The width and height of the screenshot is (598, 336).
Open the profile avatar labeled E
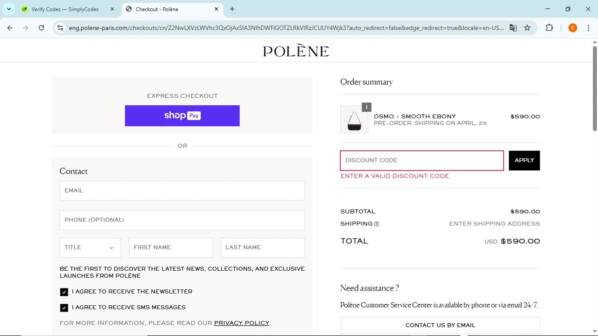[572, 28]
